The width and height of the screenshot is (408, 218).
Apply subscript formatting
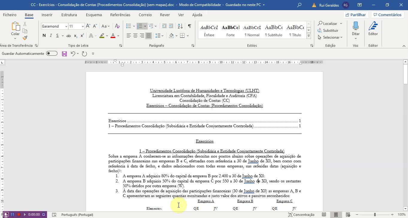point(75,35)
